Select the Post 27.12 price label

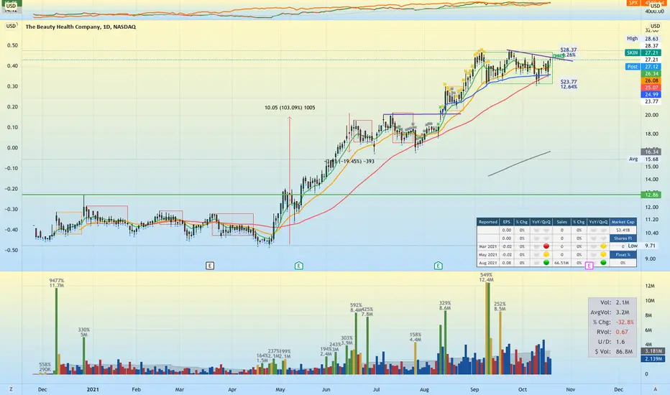642,67
